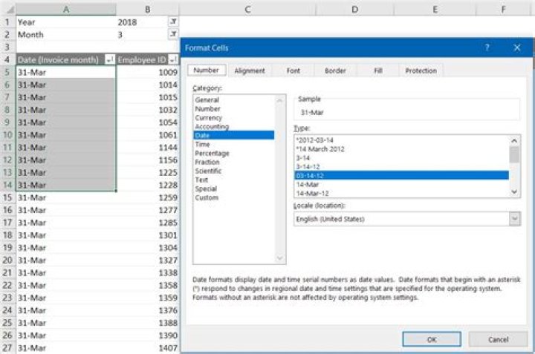The width and height of the screenshot is (535, 354).
Task: Select Text category
Action: (x=234, y=180)
